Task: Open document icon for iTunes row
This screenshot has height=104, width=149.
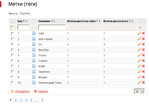Action: click(x=34, y=55)
